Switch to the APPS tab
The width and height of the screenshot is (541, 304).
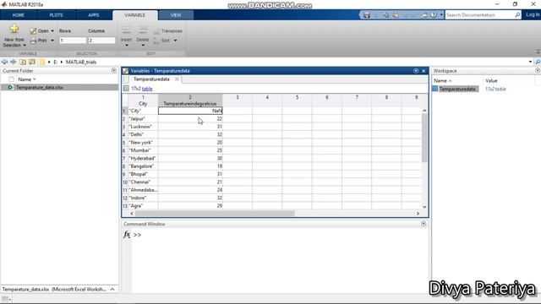tap(94, 15)
